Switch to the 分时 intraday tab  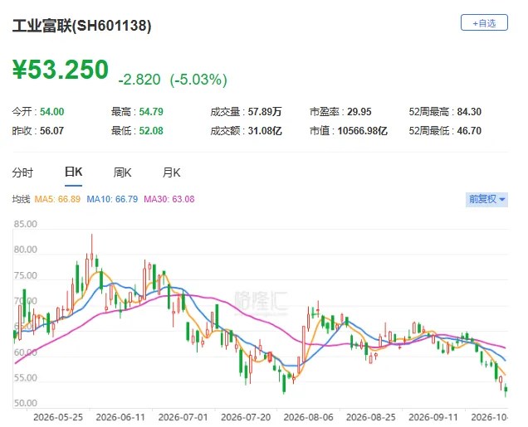22,172
